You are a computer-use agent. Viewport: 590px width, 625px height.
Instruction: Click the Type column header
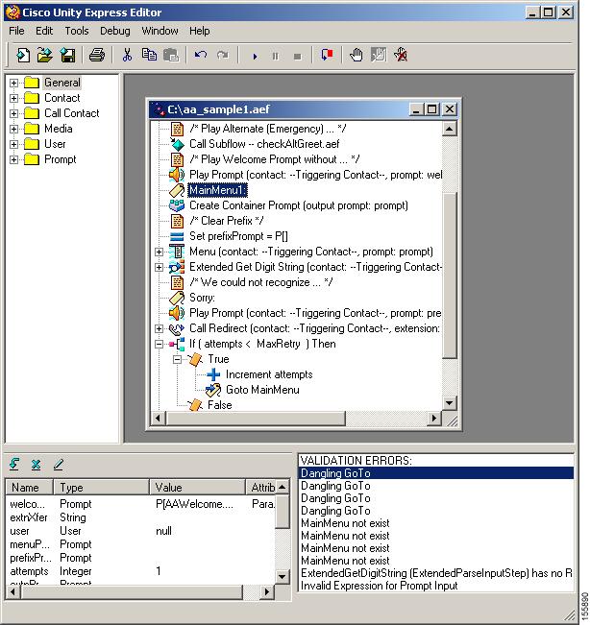click(101, 487)
